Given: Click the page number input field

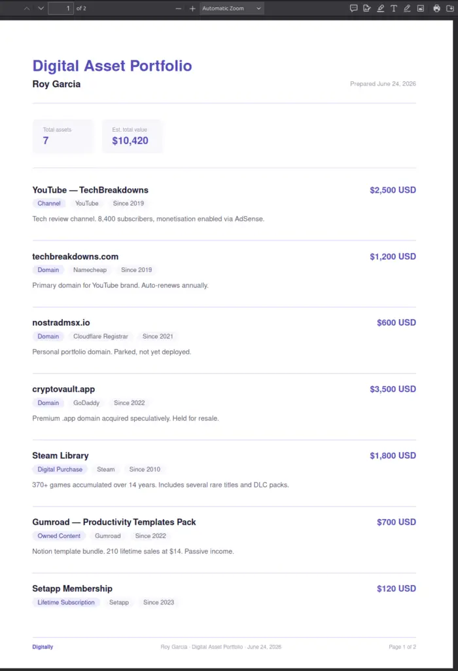Looking at the screenshot, I should [x=61, y=8].
